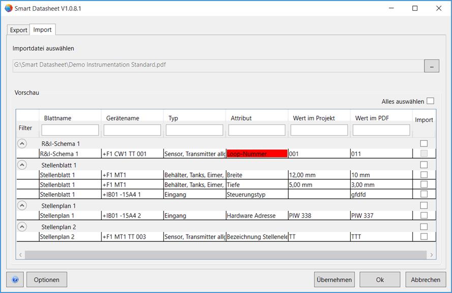This screenshot has width=452, height=293.
Task: Tick the Alles auswählen checkbox
Action: (430, 101)
